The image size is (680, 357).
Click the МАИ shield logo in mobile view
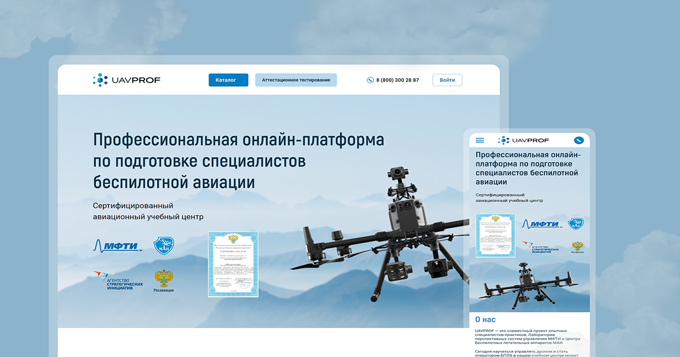(x=576, y=224)
